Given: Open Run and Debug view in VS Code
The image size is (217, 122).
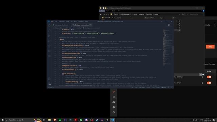Looking at the screenshot, I should [x=49, y=41].
